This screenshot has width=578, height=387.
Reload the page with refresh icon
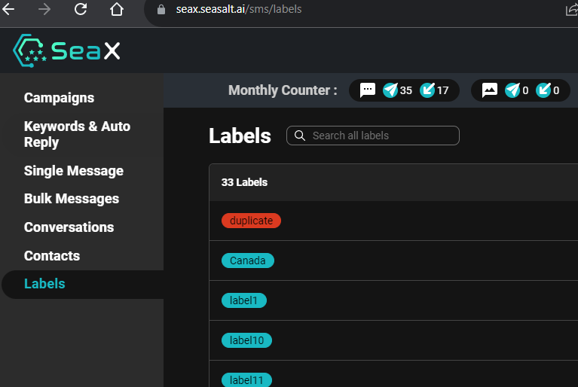81,9
